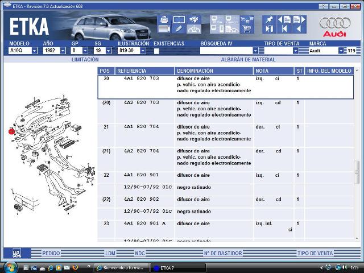
Task: Jump to first with skip-back bar arrow icon
Action: [x=284, y=29]
